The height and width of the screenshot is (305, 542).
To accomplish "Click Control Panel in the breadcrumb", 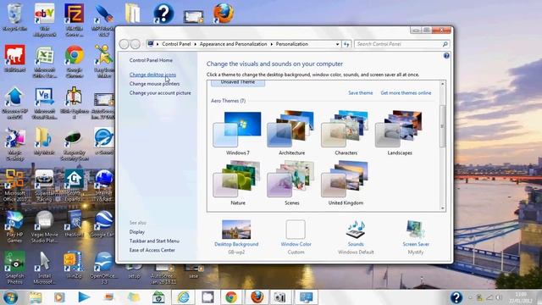I will [176, 44].
